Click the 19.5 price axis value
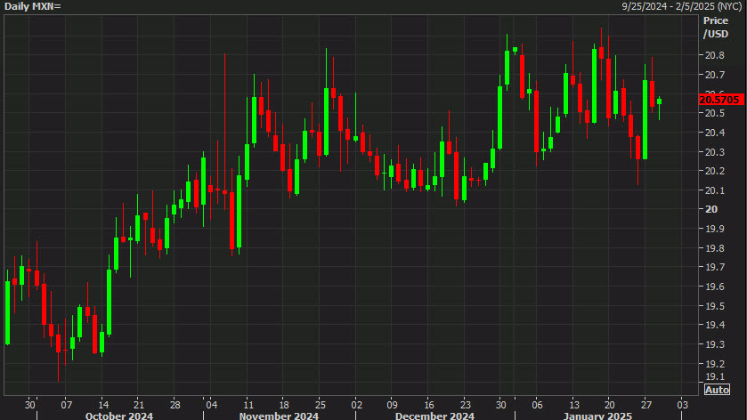Image resolution: width=747 pixels, height=420 pixels. pos(715,306)
